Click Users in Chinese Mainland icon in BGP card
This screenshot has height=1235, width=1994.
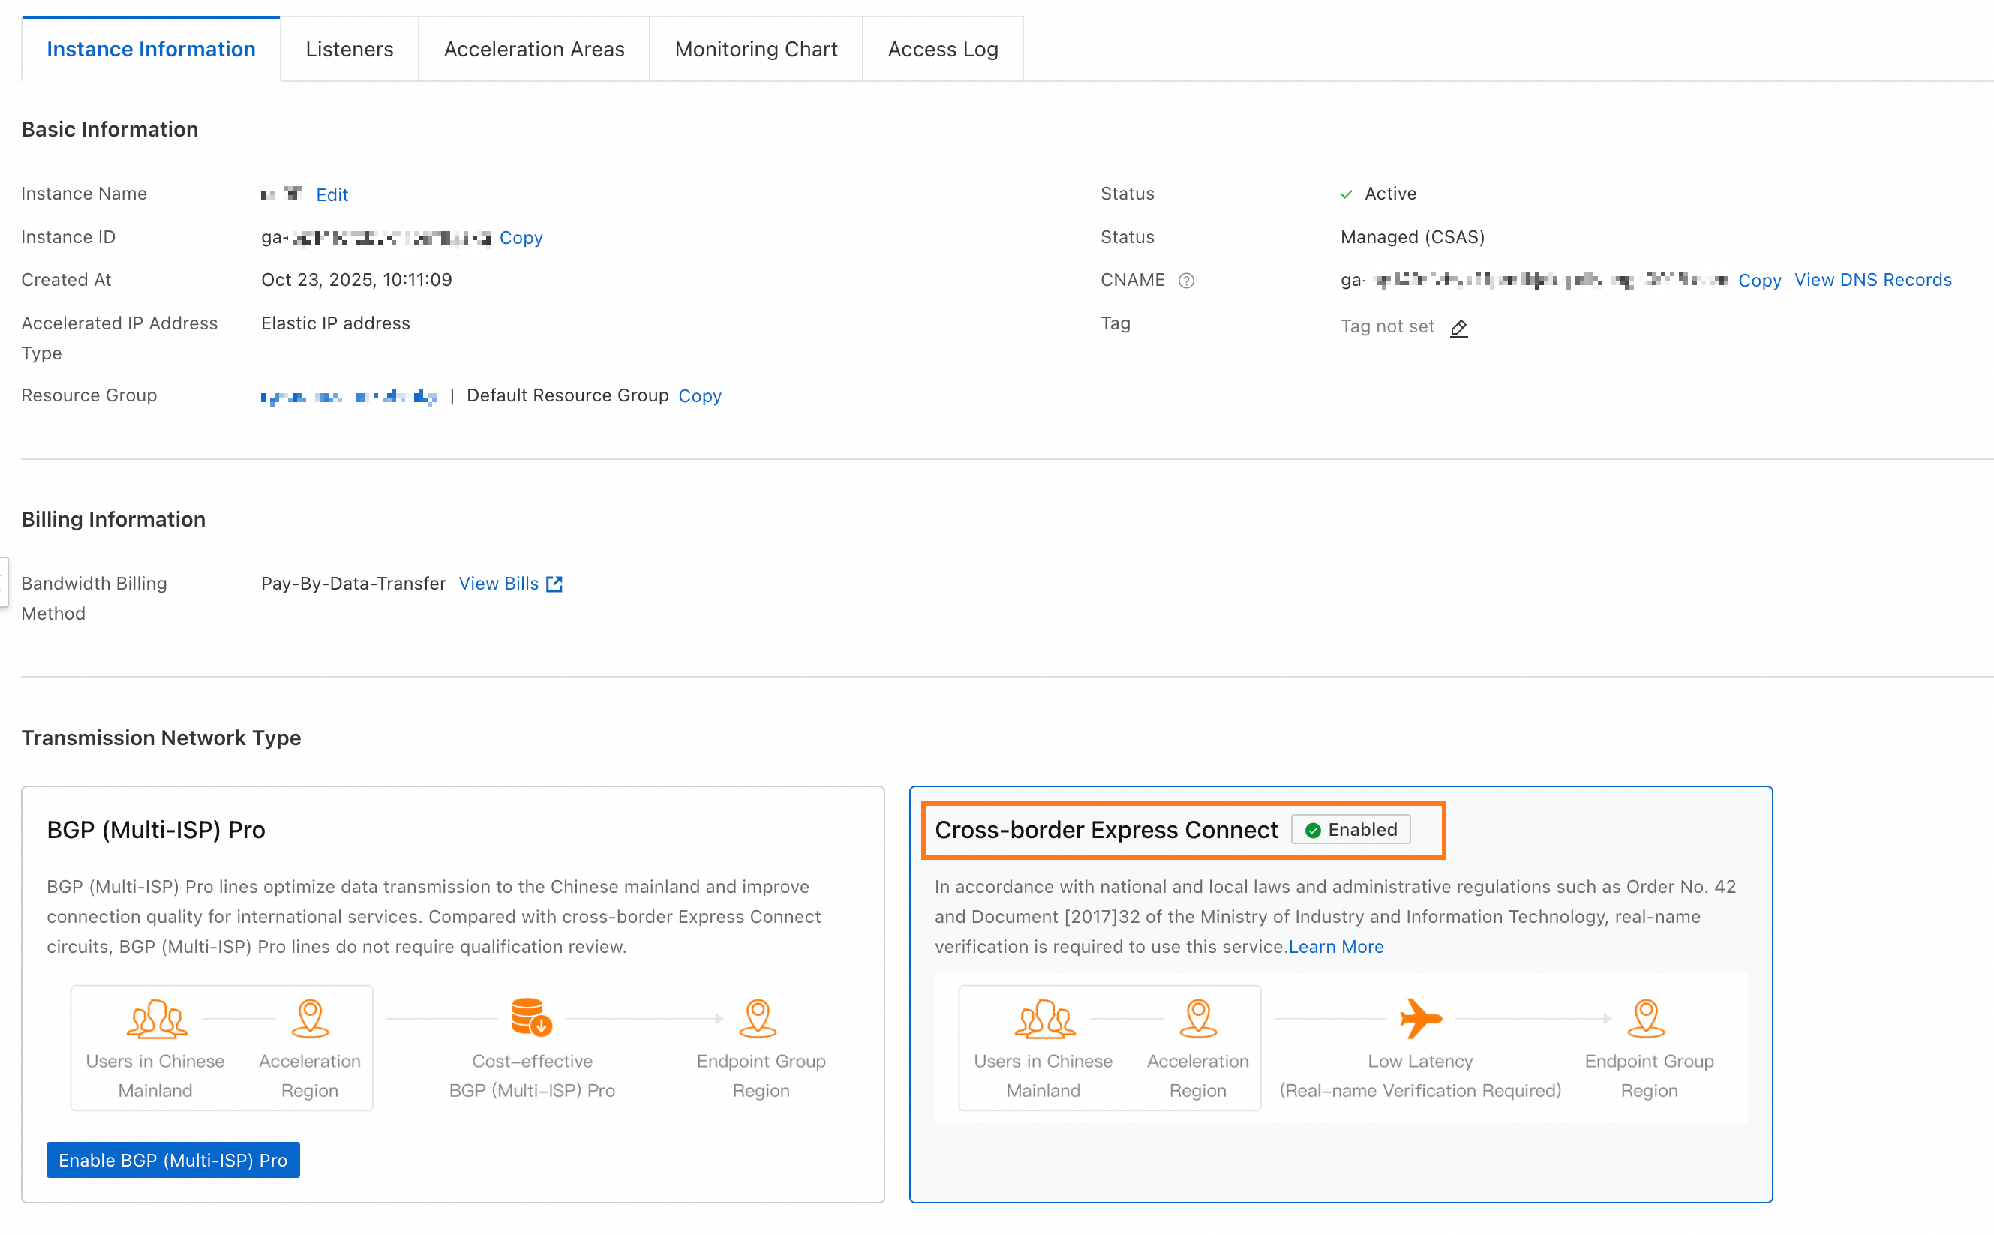156,1019
